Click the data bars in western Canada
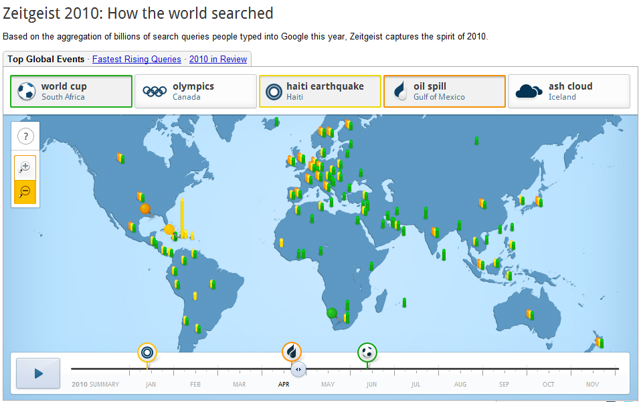The width and height of the screenshot is (639, 402). coord(120,158)
